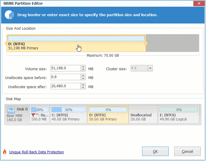
Task: Click the flame icon near Roll-Back link
Action: [4, 152]
